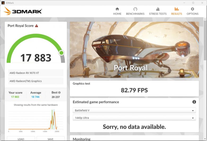Expand the Battlefield V game dropdown
This screenshot has height=141, width=207.
(x=134, y=110)
